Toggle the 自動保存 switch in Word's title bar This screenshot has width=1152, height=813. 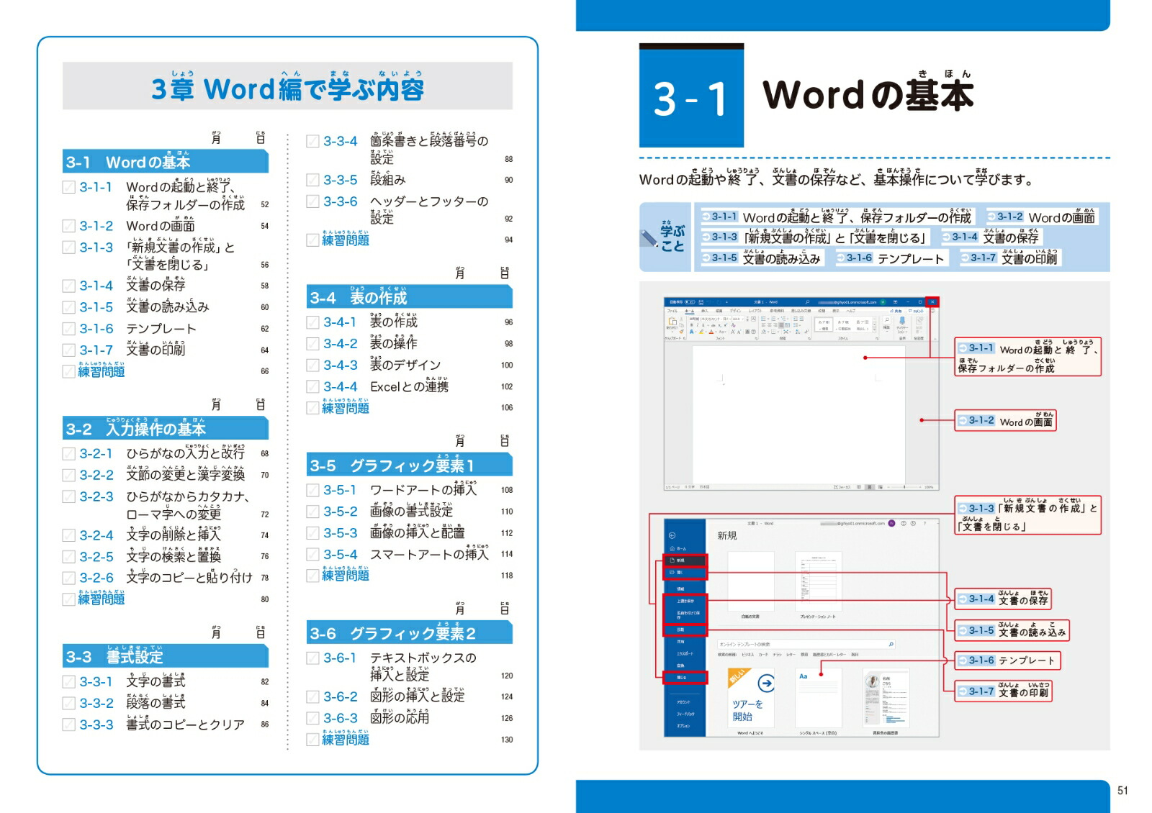point(690,302)
